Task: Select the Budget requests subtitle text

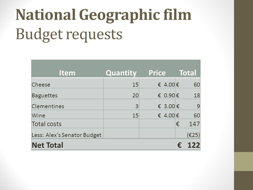Action: pyautogui.click(x=69, y=35)
